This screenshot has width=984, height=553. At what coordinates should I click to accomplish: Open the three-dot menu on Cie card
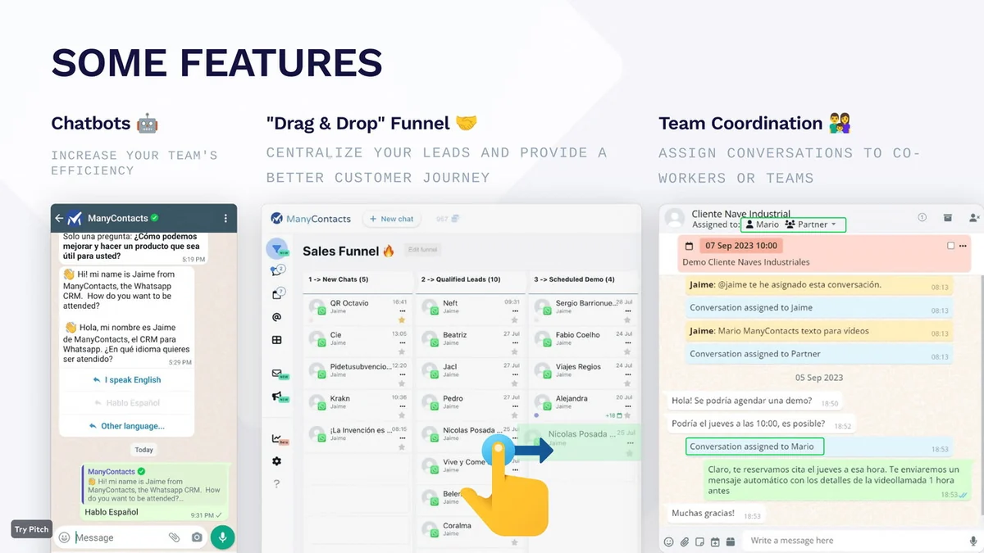[x=402, y=342]
